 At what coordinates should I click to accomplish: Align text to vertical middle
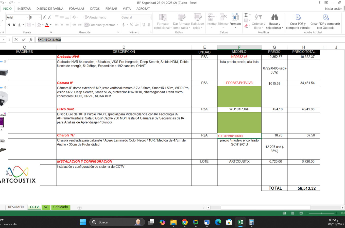tap(62, 17)
